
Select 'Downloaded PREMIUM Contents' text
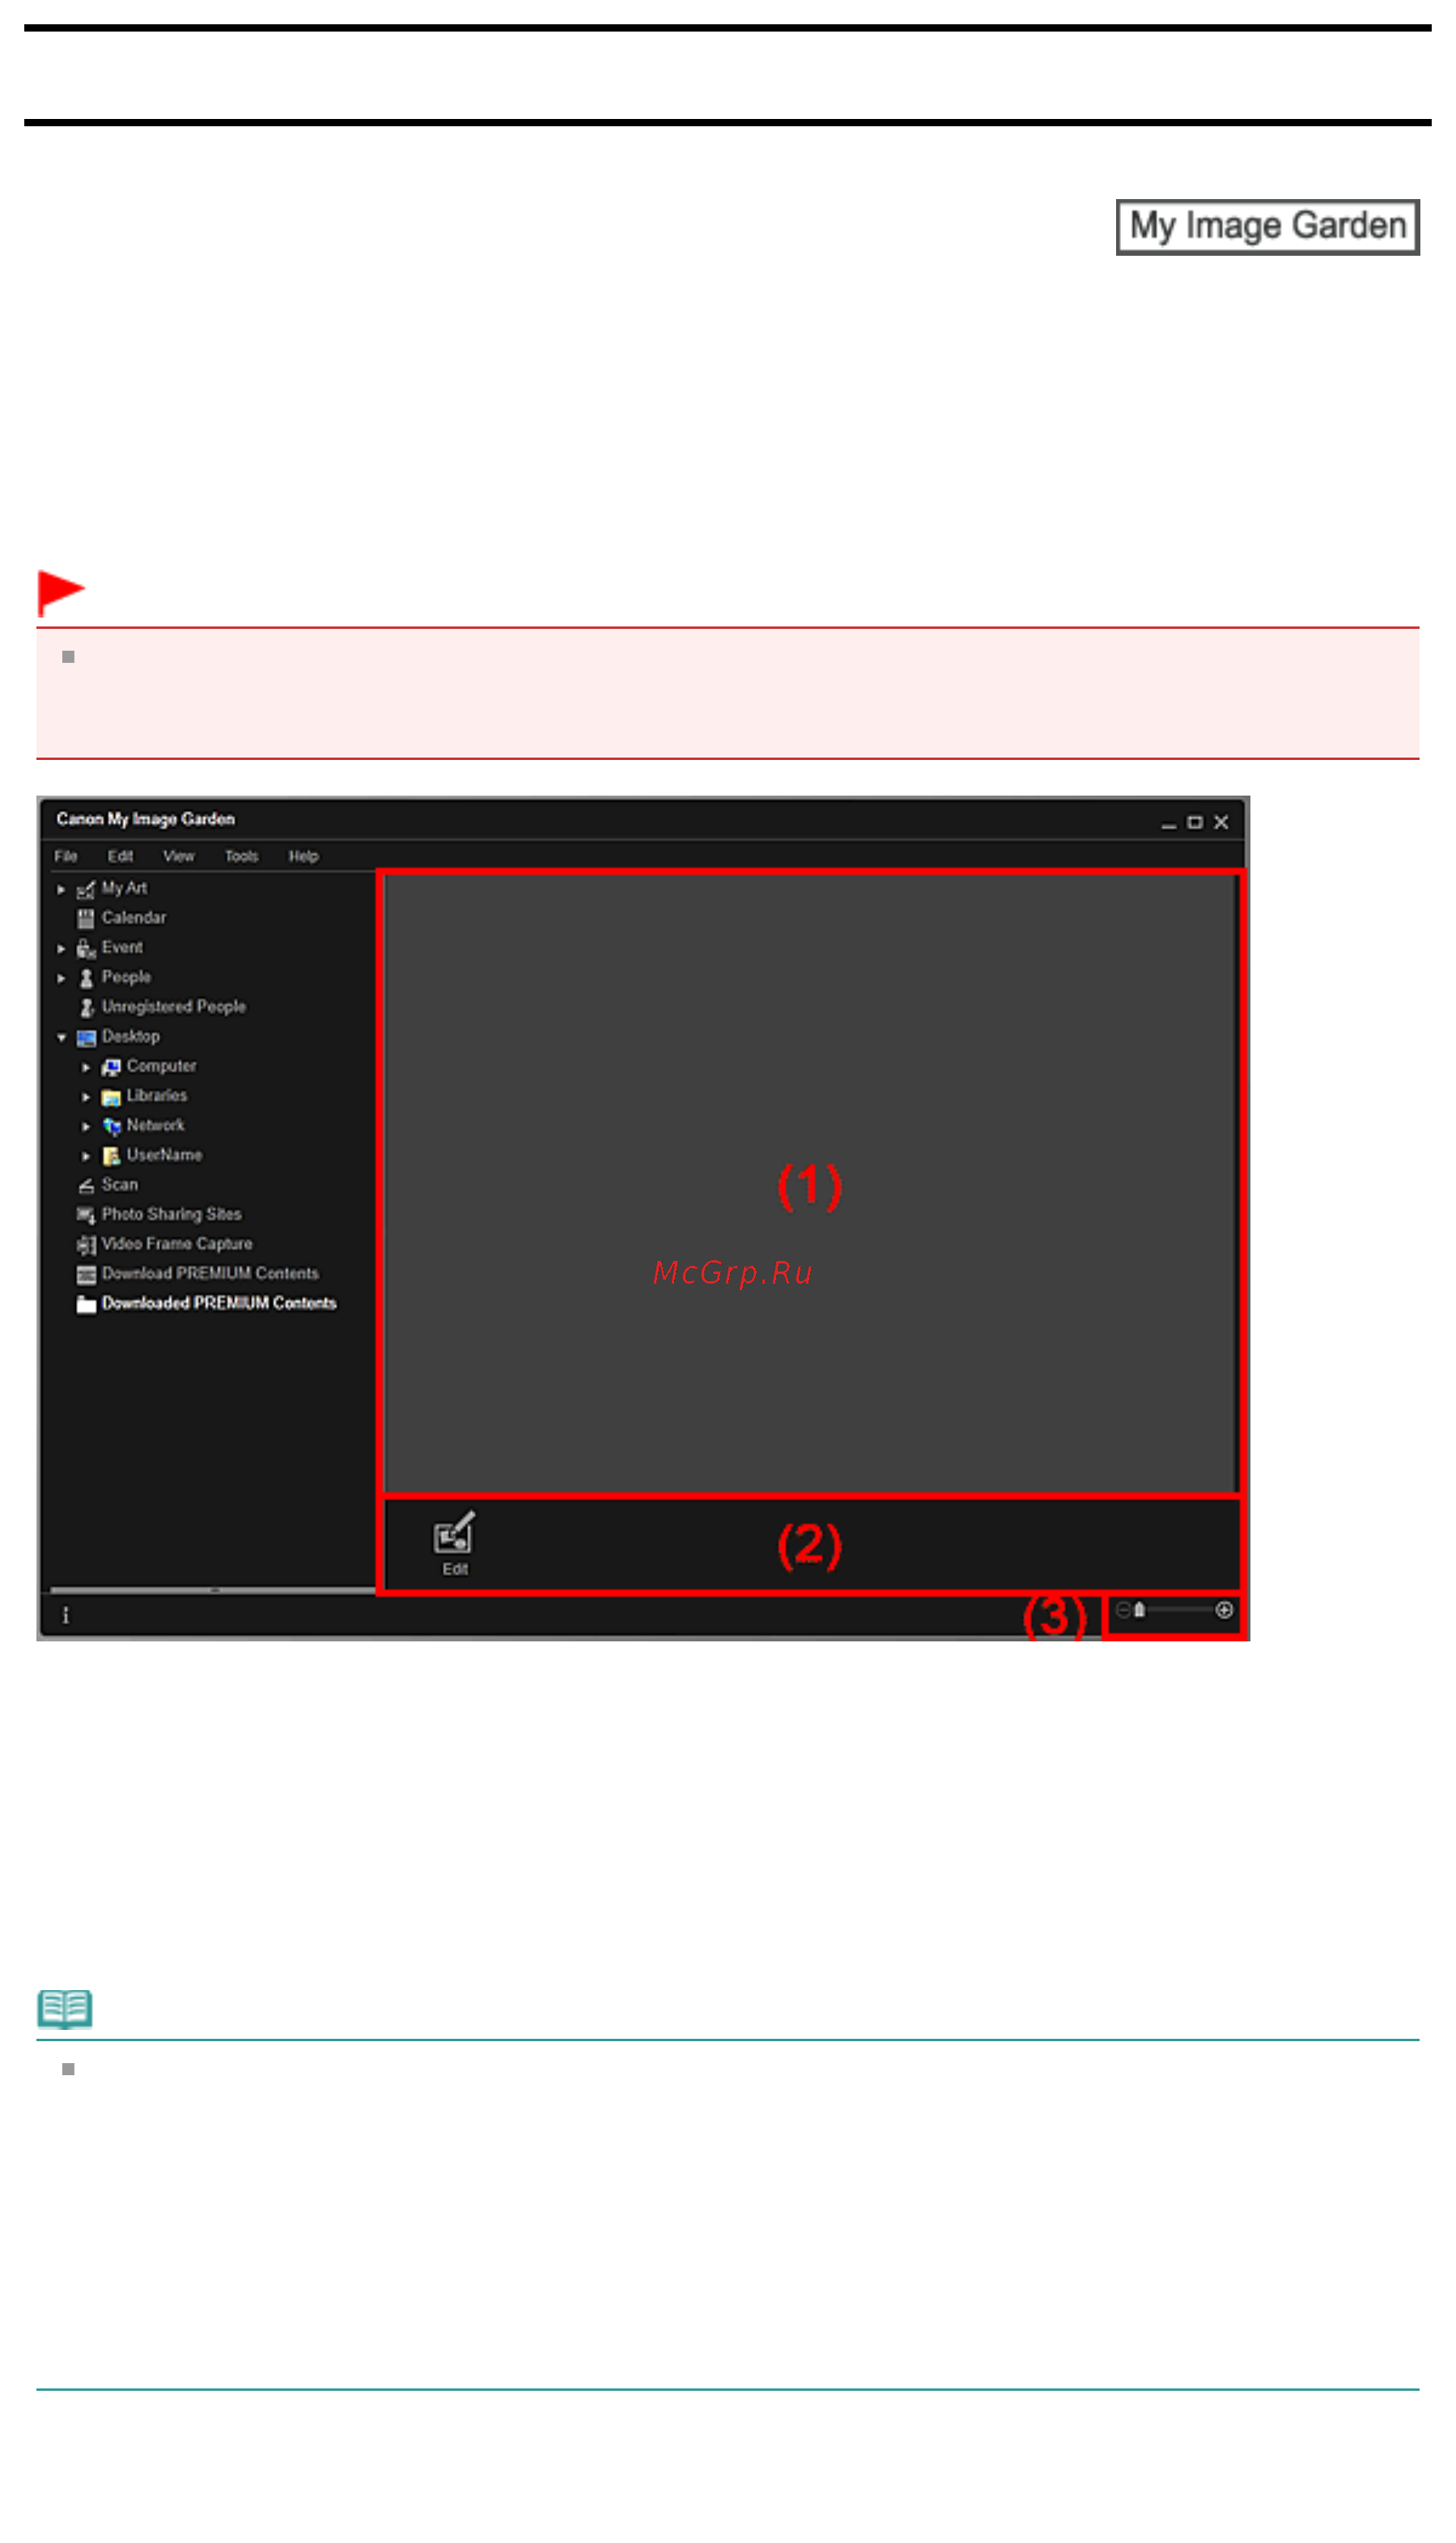pos(219,1304)
